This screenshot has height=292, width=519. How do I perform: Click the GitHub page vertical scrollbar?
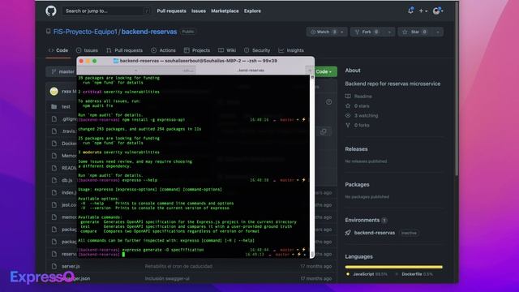coord(457,89)
